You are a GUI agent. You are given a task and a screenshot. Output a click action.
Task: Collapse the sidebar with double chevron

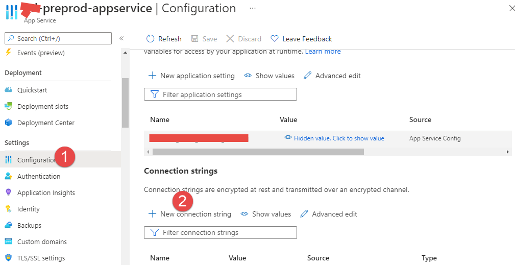(121, 38)
